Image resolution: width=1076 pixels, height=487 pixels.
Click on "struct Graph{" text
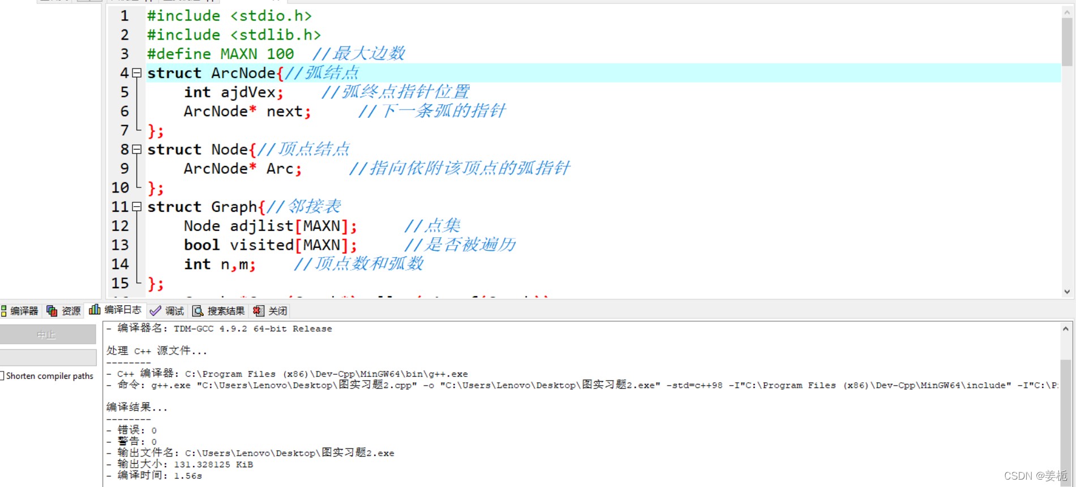(x=206, y=207)
